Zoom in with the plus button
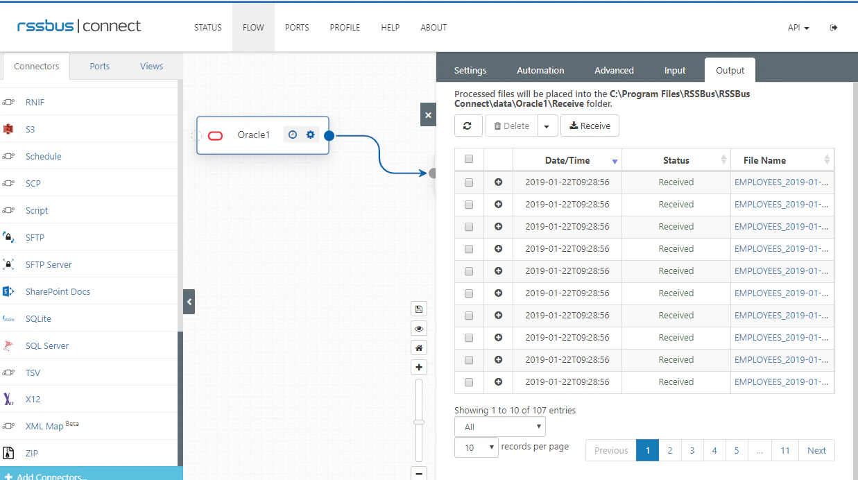Screen dimensions: 858x480 (419, 367)
